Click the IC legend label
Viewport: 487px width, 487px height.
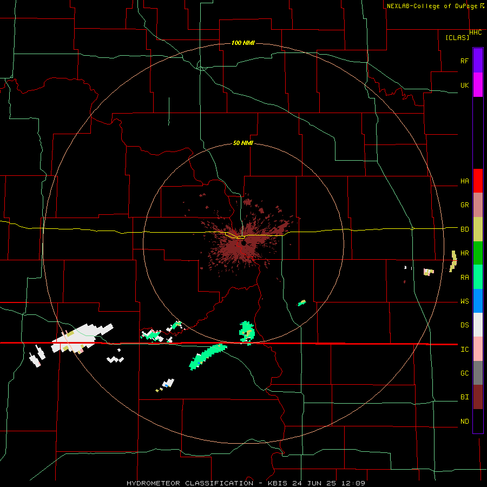[465, 350]
